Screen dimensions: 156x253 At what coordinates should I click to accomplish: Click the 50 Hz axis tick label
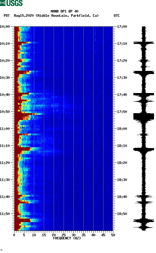coord(113,235)
